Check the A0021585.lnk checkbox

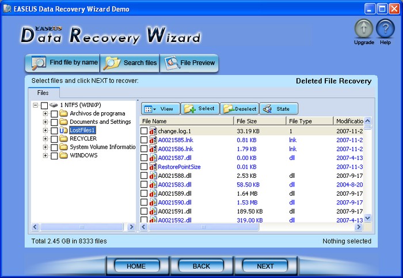coord(144,140)
